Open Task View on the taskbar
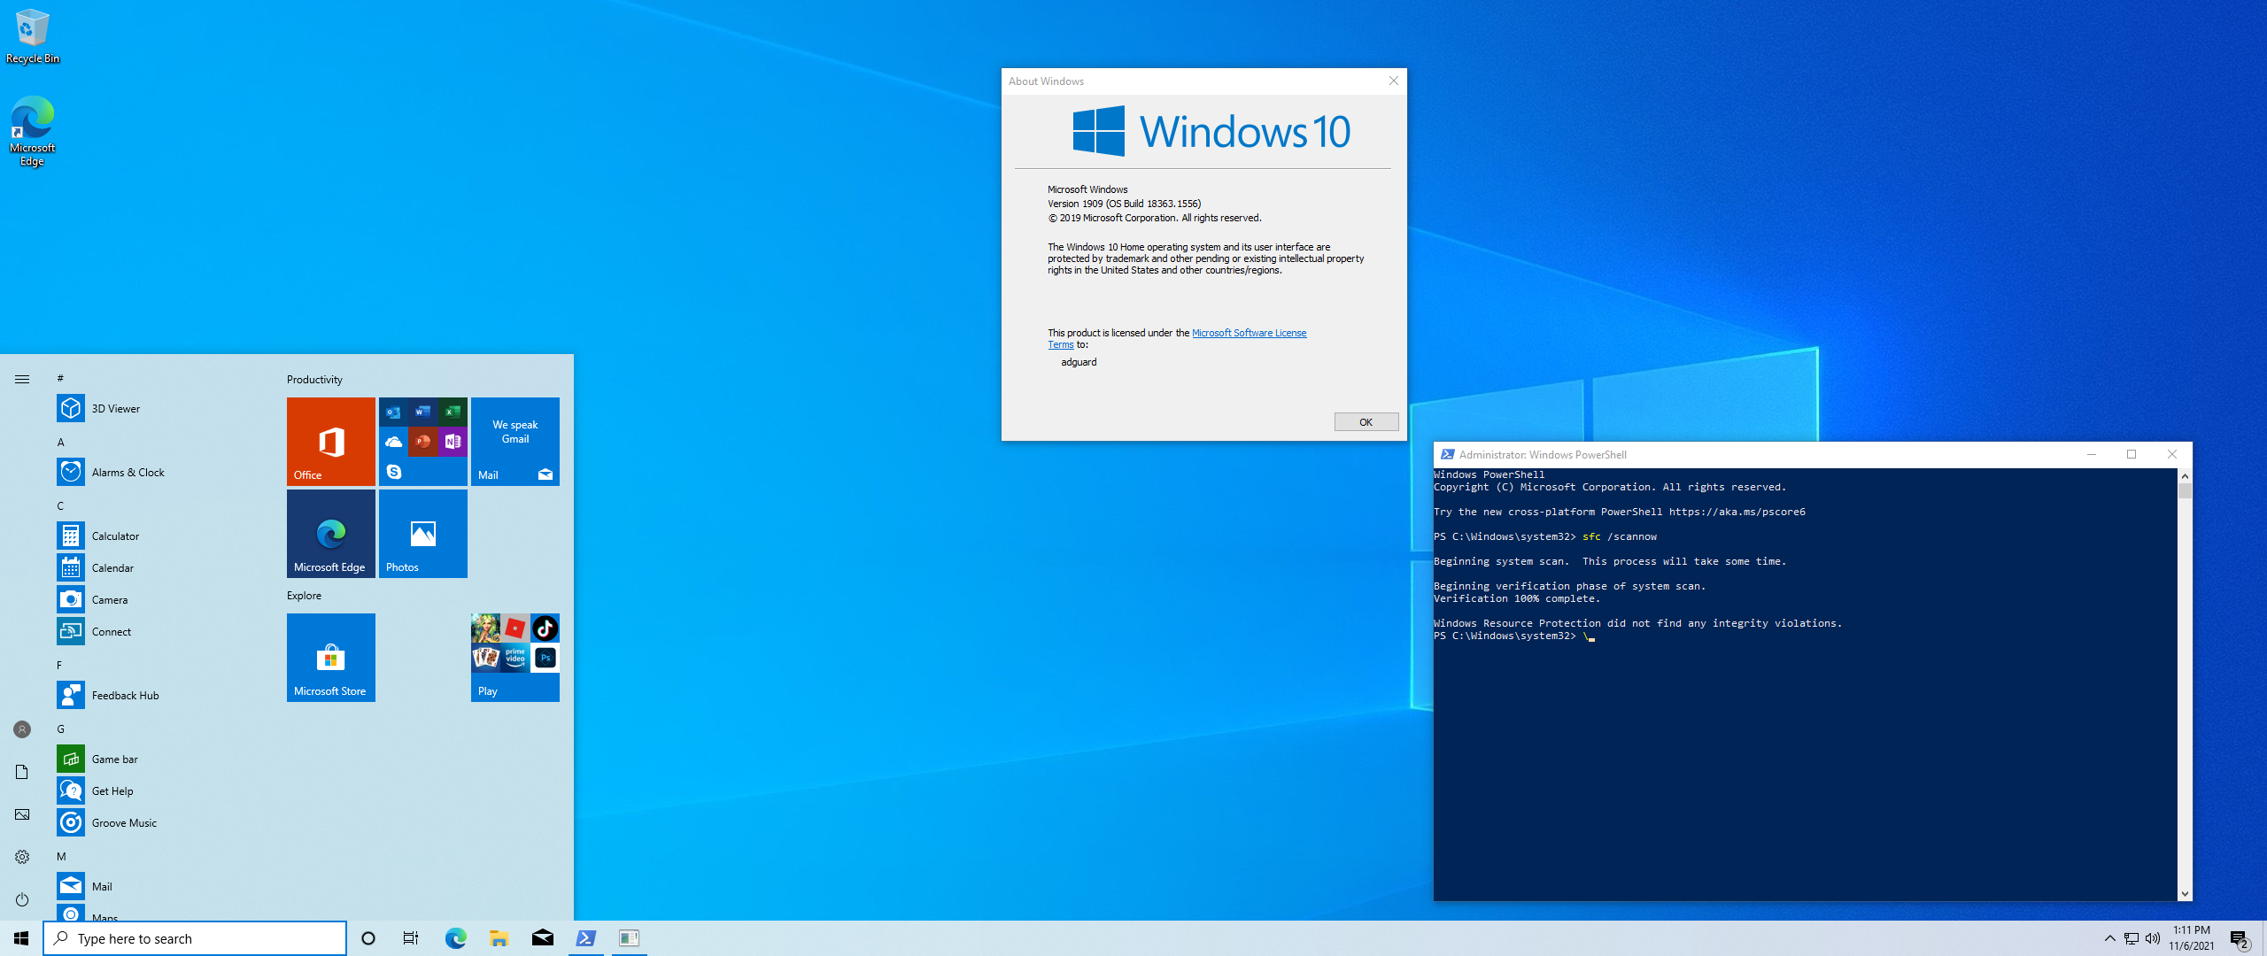 [x=411, y=938]
